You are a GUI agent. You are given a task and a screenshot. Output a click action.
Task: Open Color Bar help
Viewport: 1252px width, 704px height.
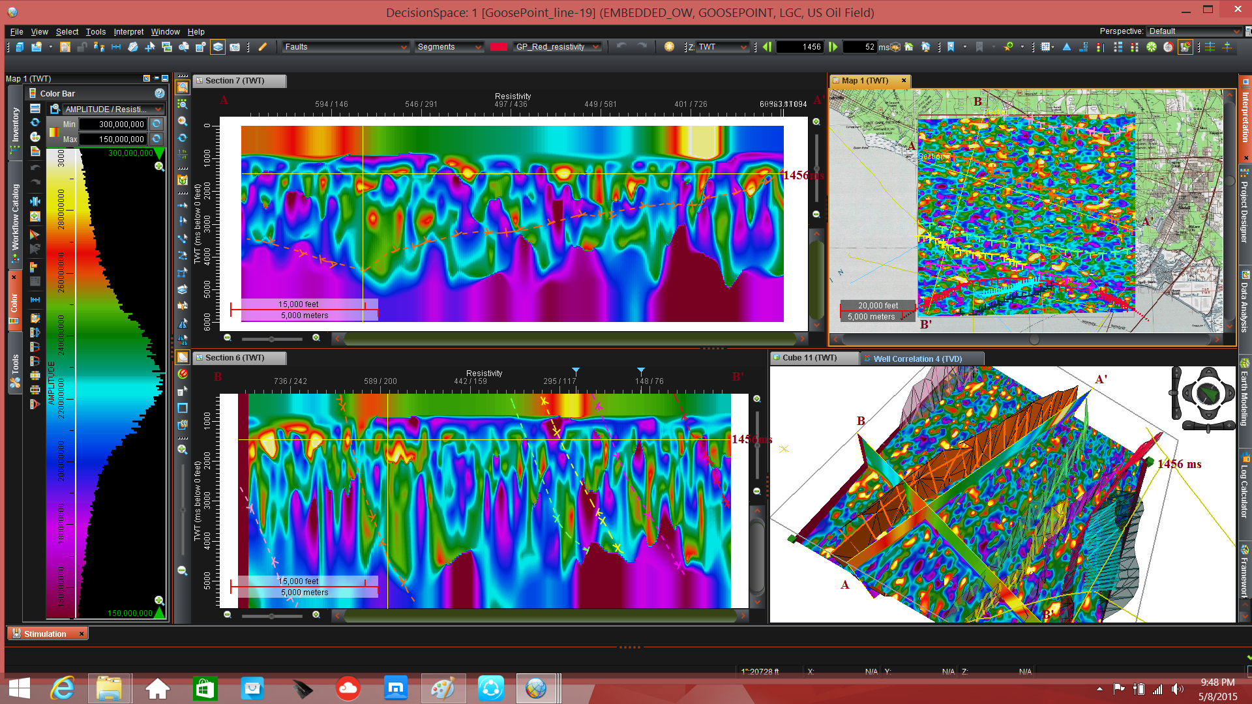[x=159, y=93]
